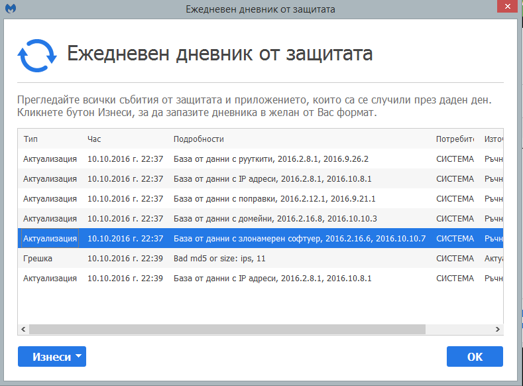Click the horizontal scrollbar thumb
This screenshot has height=386, width=523.
227,329
